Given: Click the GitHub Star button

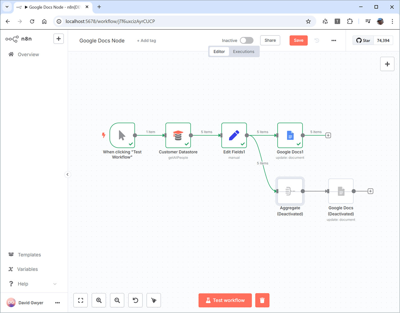Looking at the screenshot, I should point(363,40).
